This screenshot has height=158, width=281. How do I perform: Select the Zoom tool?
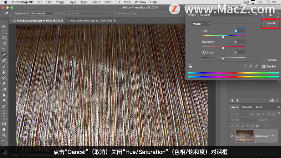point(4,135)
